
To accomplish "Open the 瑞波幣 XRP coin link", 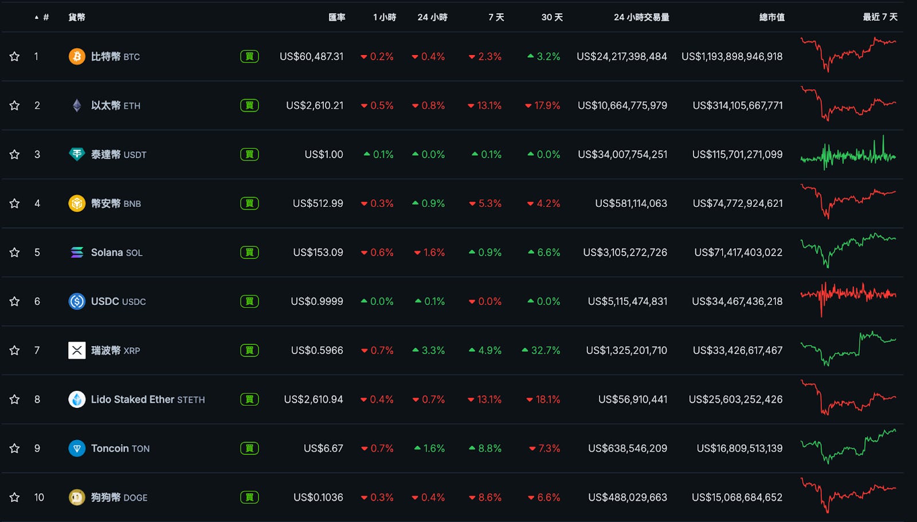I will [x=115, y=351].
